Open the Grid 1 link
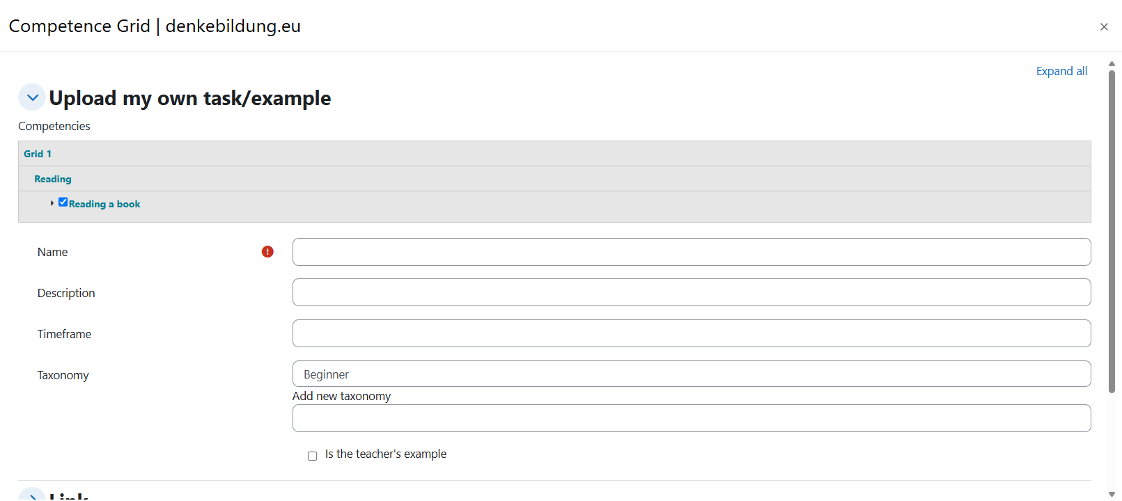 38,154
